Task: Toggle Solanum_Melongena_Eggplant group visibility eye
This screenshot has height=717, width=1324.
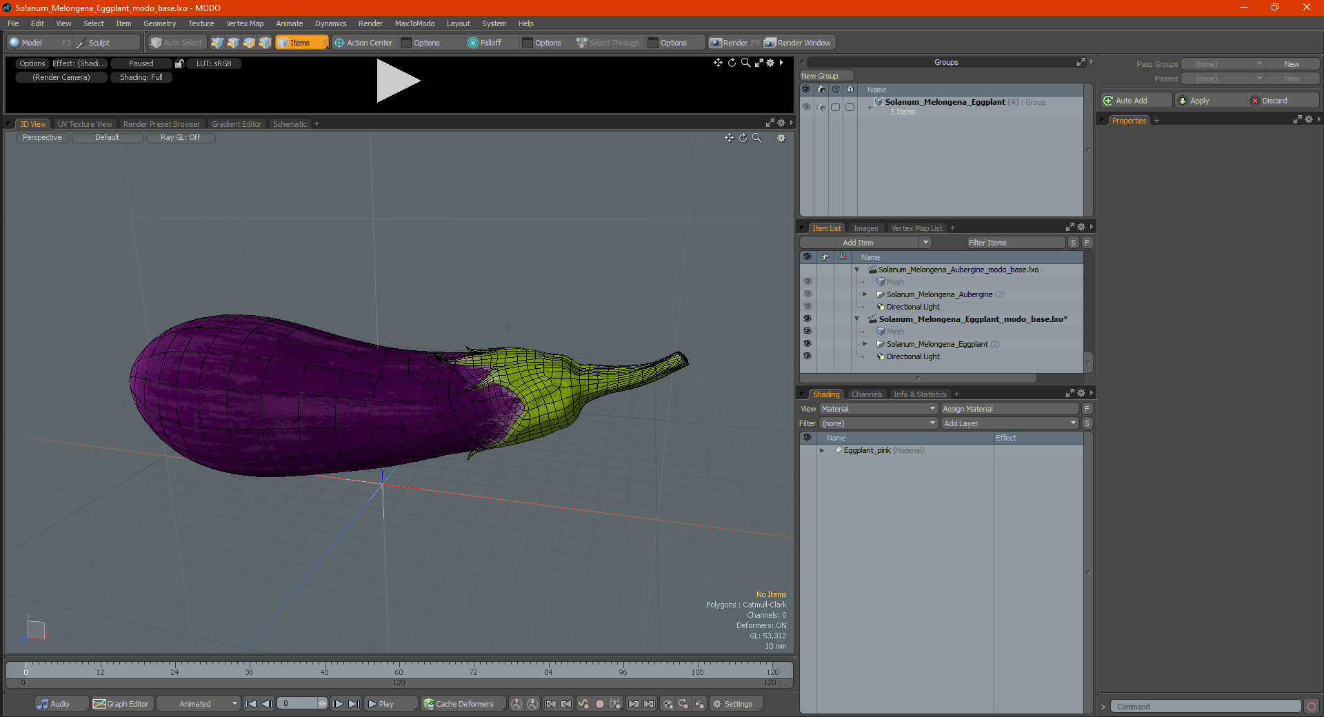Action: (x=806, y=107)
